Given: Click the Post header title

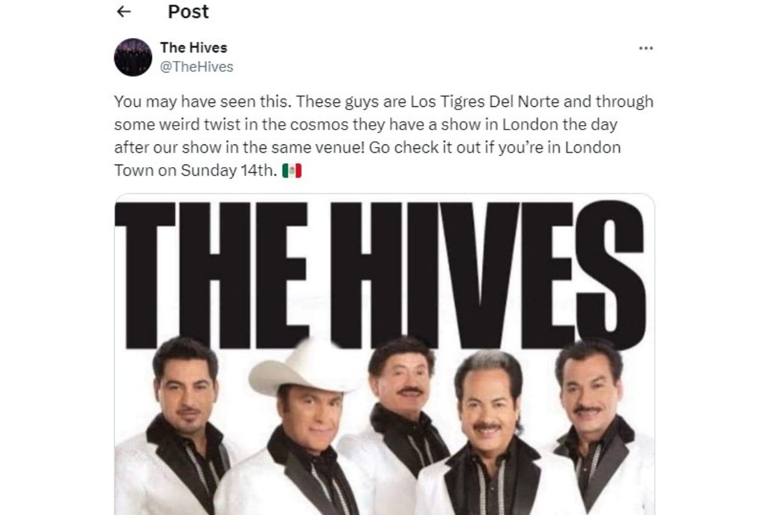Looking at the screenshot, I should click(189, 12).
